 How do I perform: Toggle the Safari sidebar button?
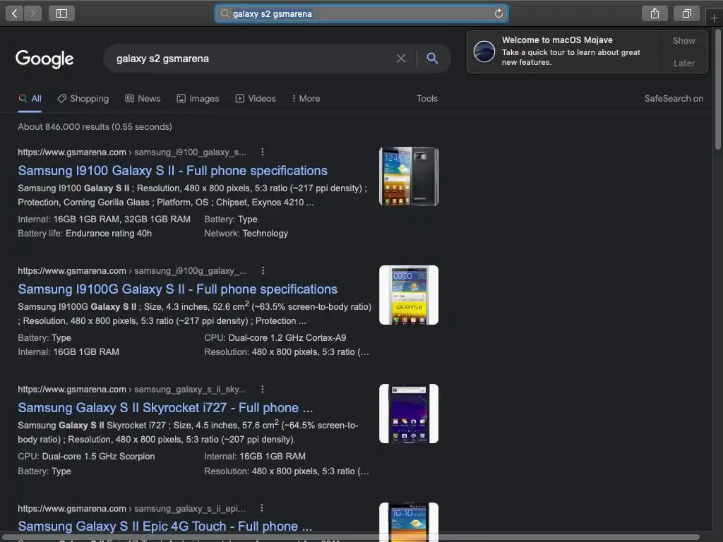point(62,13)
